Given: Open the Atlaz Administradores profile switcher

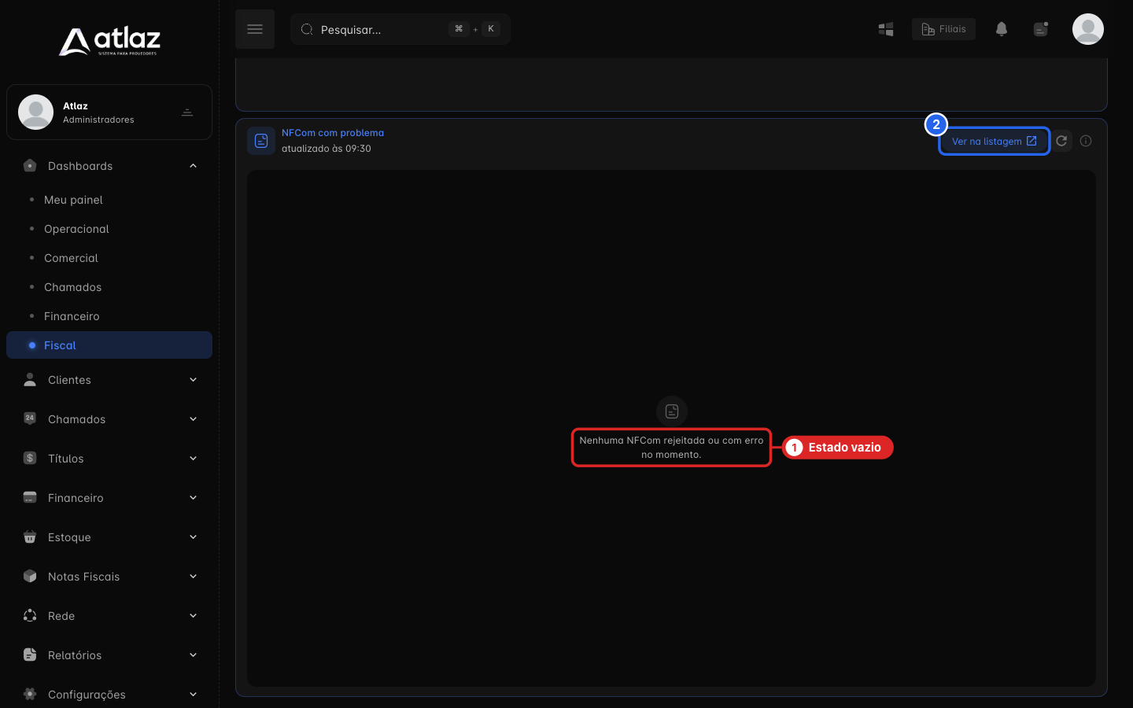Looking at the screenshot, I should [109, 112].
